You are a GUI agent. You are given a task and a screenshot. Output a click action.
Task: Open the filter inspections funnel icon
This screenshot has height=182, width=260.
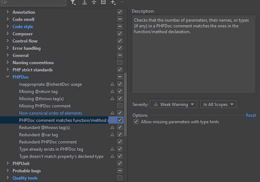[x=73, y=2]
